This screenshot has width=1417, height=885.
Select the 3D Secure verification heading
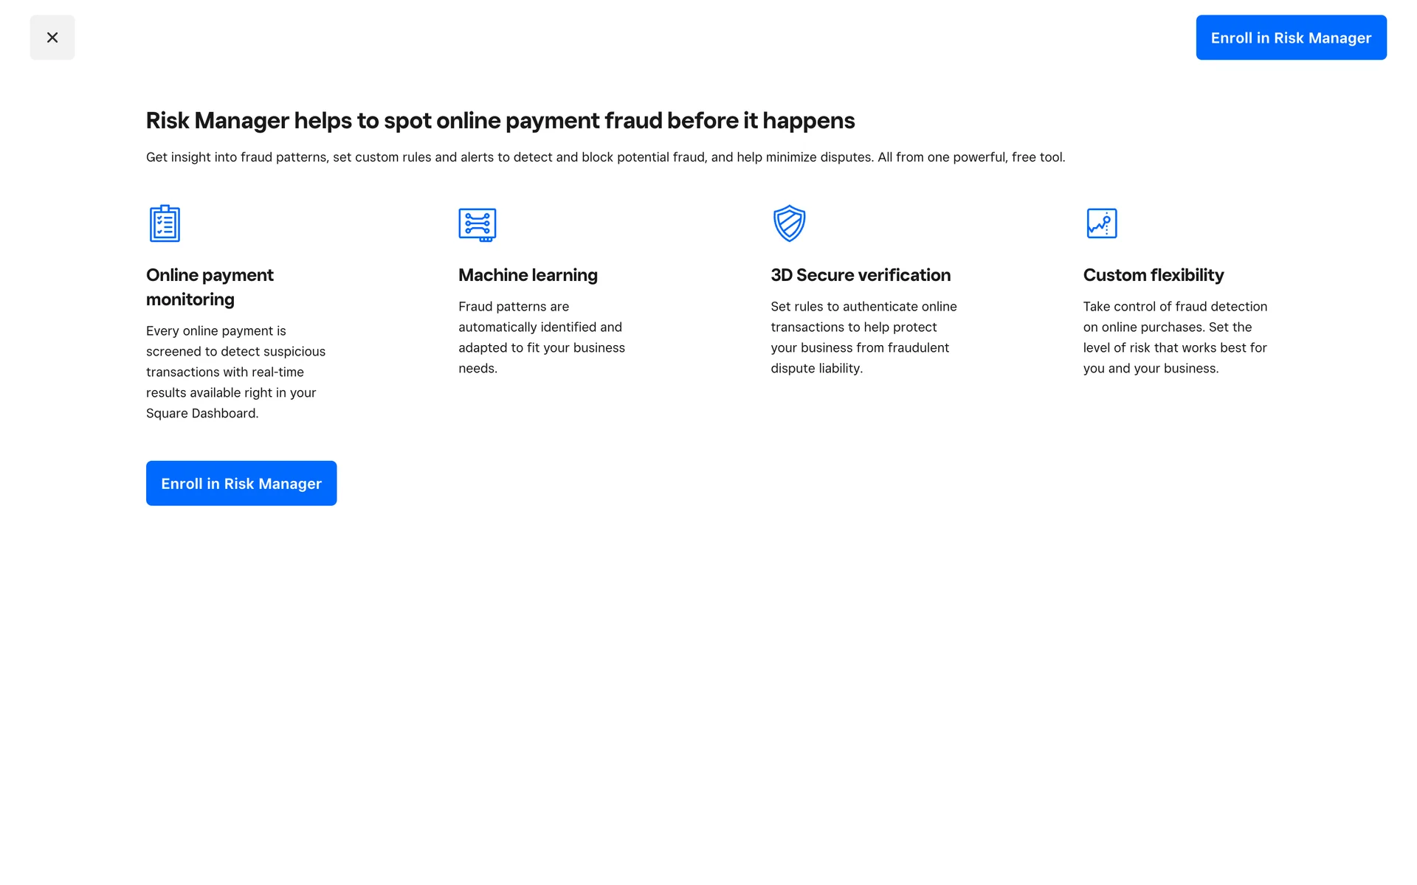pos(861,275)
